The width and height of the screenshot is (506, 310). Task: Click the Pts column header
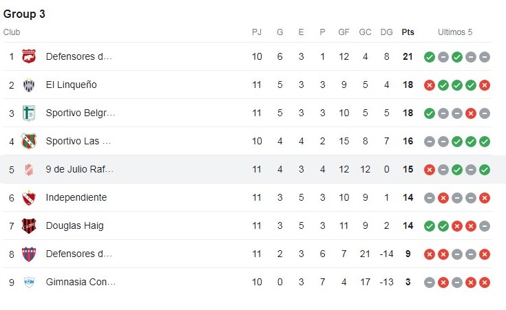pyautogui.click(x=408, y=32)
